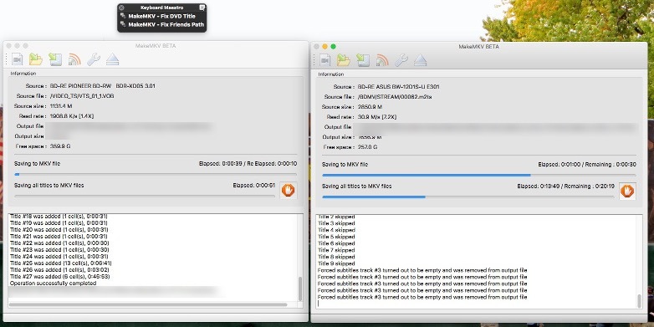Click log line 'Title 9 skipped'
Image resolution: width=654 pixels, height=327 pixels.
tap(336, 263)
